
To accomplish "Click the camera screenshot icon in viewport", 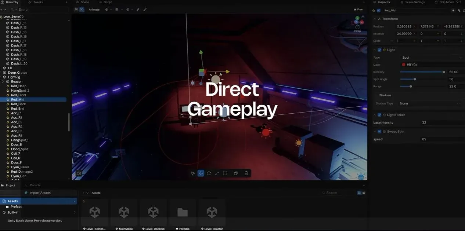I will pos(79,173).
